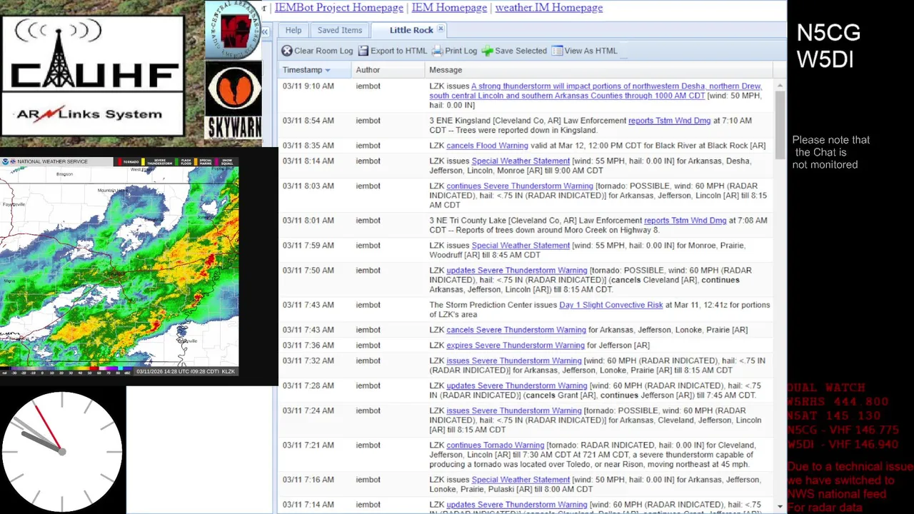Click the radar reflectivity color scale bar
Screen dimensions: 914x514
coord(66,370)
